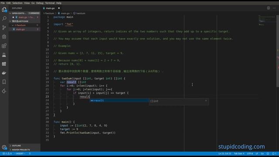Click the "target := 9" line
The height and width of the screenshot is (157, 279).
(x=69, y=129)
